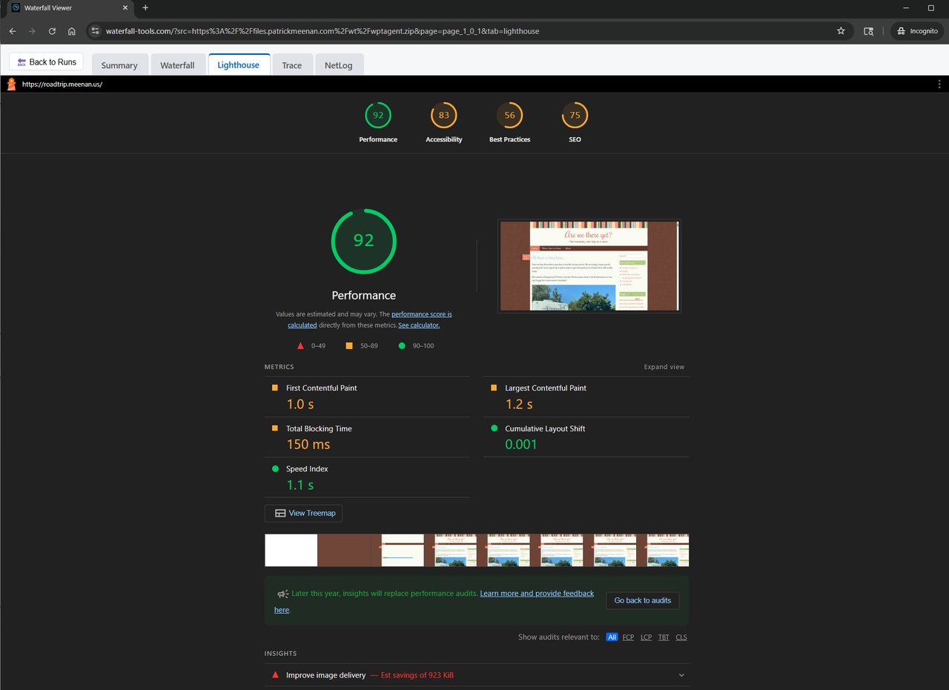Image resolution: width=949 pixels, height=690 pixels.
Task: Open the See calculator link
Action: [419, 325]
